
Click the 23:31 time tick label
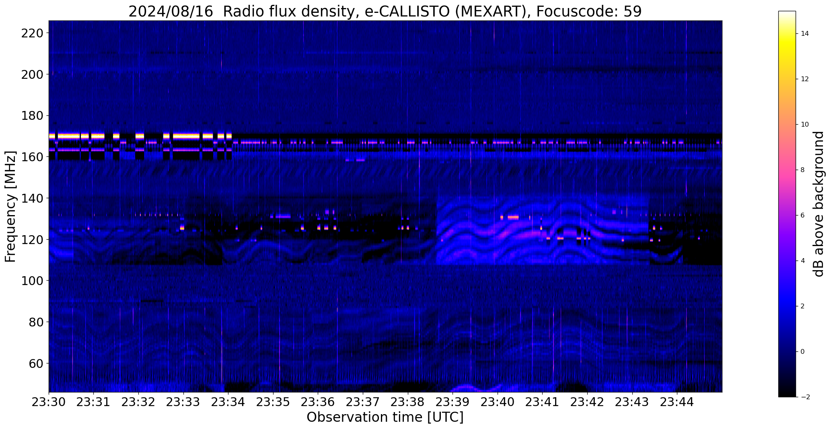coord(94,402)
